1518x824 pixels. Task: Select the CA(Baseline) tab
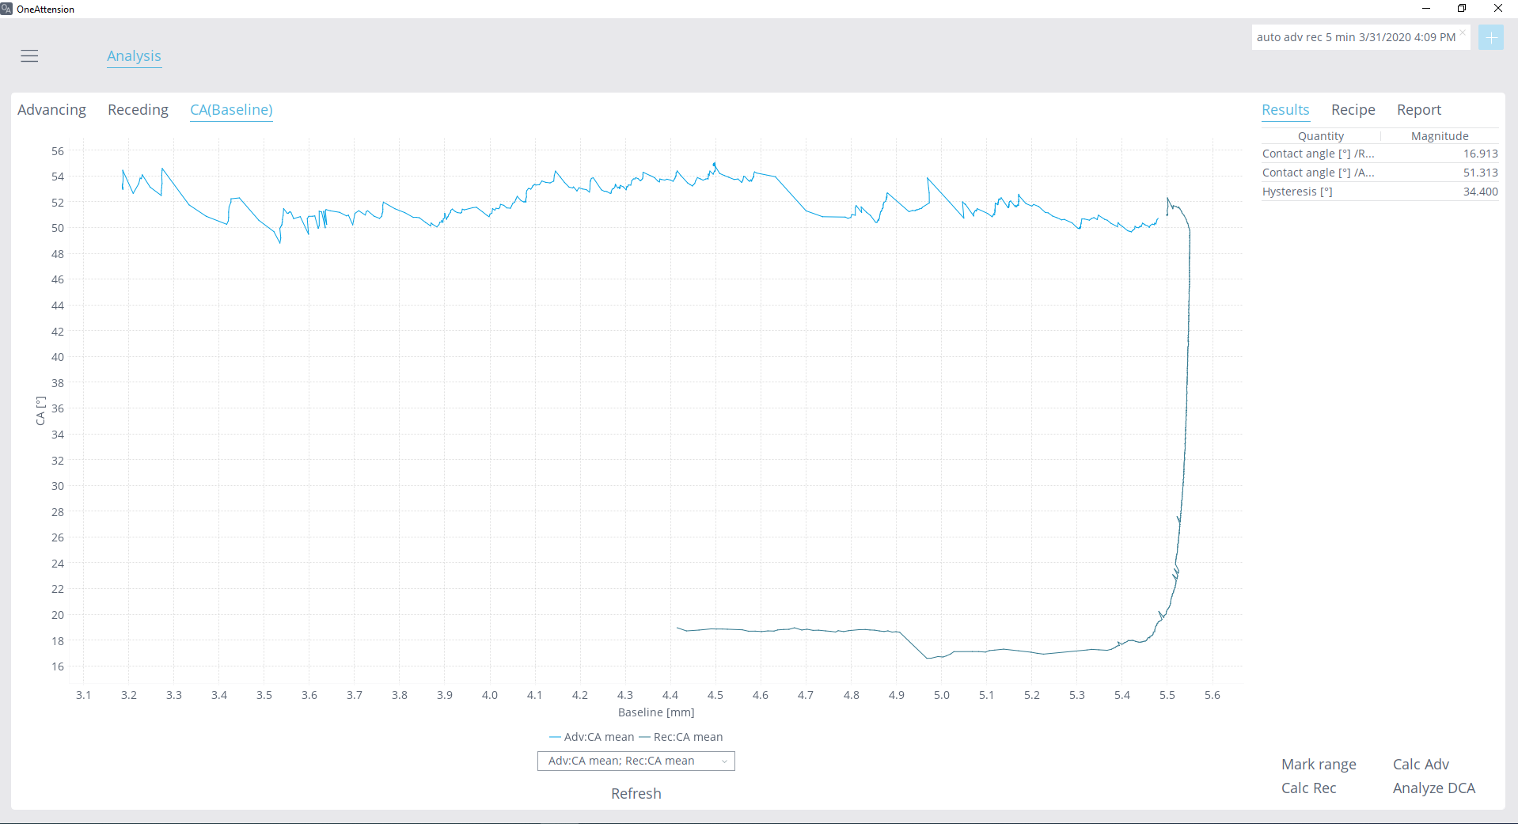pos(231,110)
